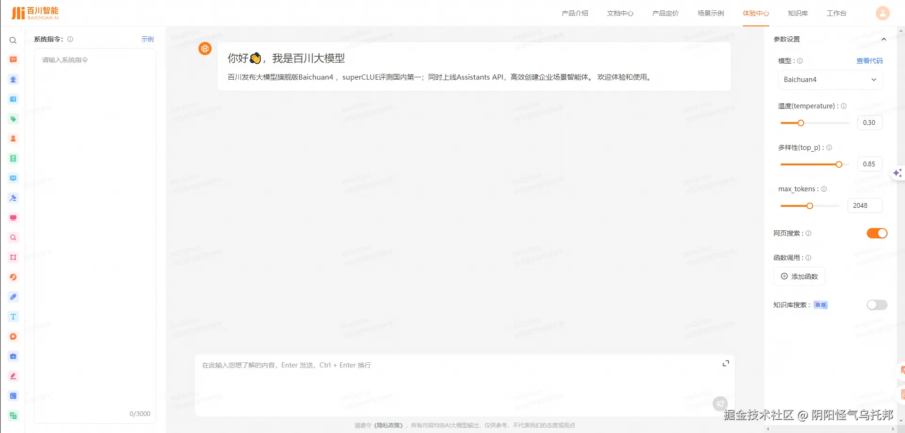Select the blue presentation board icon
905x433 pixels.
13,178
